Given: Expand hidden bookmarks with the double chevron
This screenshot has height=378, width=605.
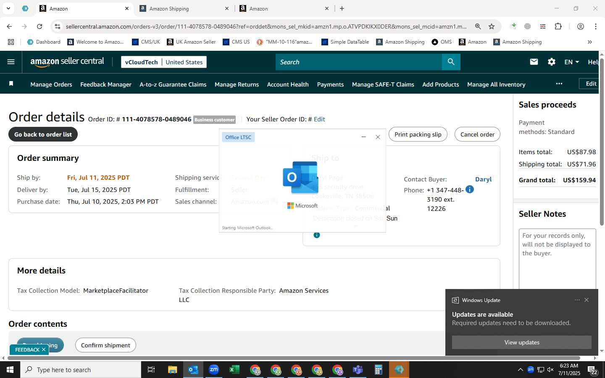Looking at the screenshot, I should [x=589, y=42].
